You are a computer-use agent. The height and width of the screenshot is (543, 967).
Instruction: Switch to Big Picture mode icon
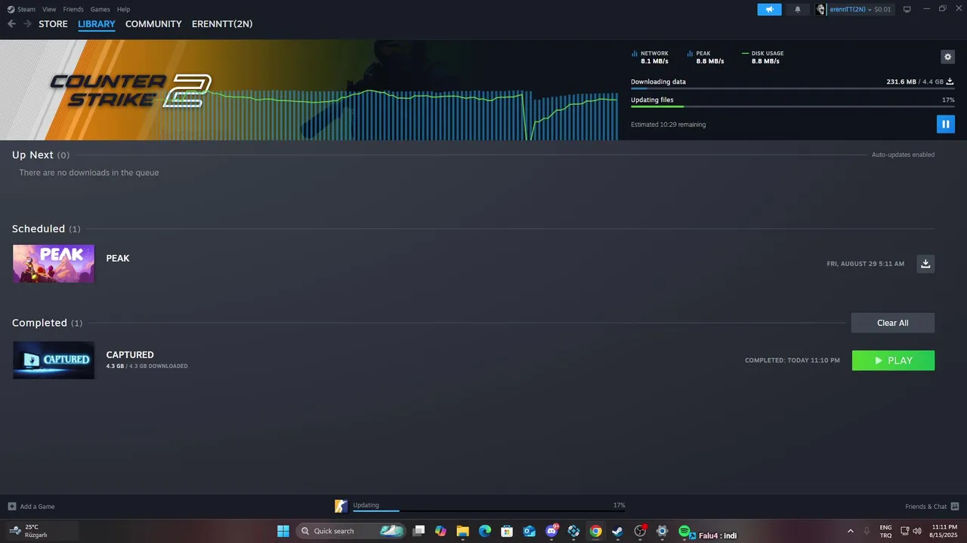tap(907, 9)
